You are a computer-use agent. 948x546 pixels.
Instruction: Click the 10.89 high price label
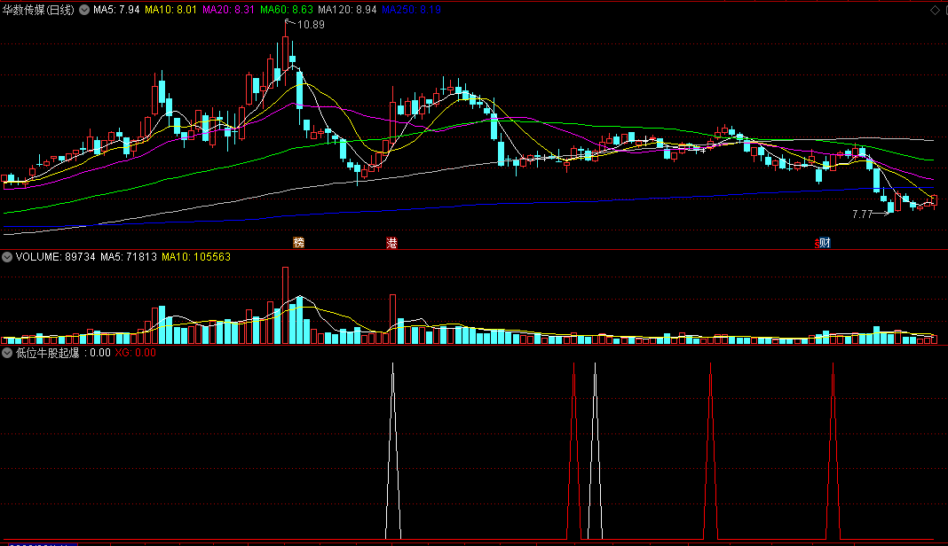pos(311,25)
